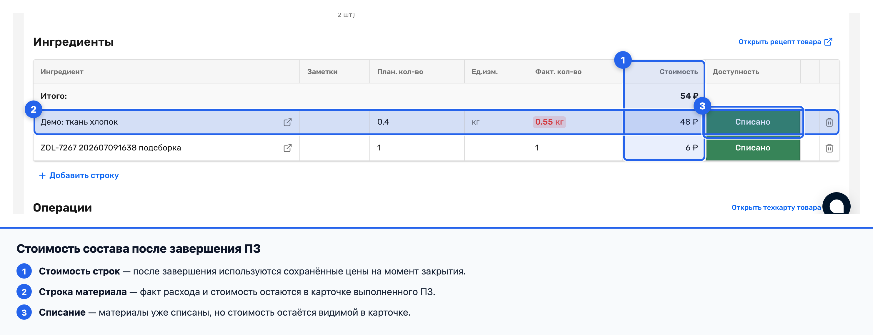The width and height of the screenshot is (873, 335).
Task: Open external link icon for ZOL-7267 подсборка row
Action: pyautogui.click(x=287, y=148)
